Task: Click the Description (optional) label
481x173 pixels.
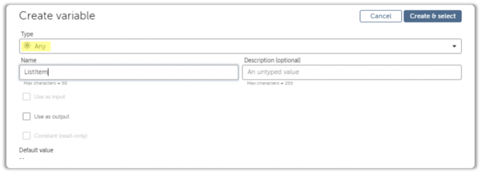Action: [272, 60]
